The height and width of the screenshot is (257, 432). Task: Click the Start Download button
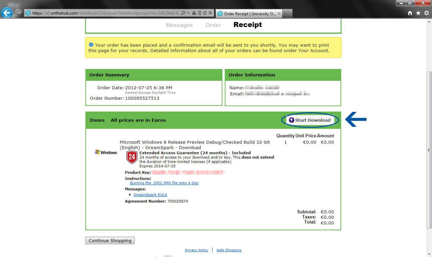pyautogui.click(x=310, y=120)
